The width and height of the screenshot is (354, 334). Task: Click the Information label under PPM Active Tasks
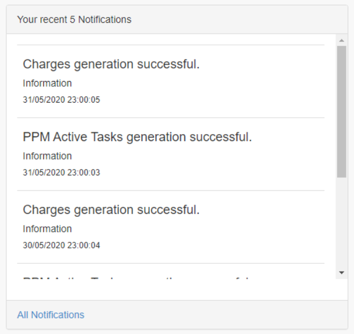(x=47, y=156)
